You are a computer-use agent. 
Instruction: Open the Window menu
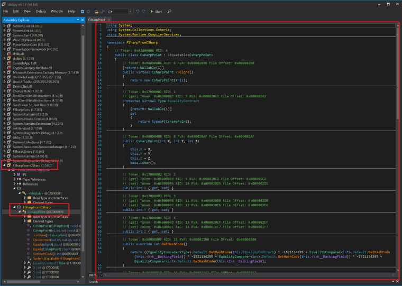[x=56, y=11]
